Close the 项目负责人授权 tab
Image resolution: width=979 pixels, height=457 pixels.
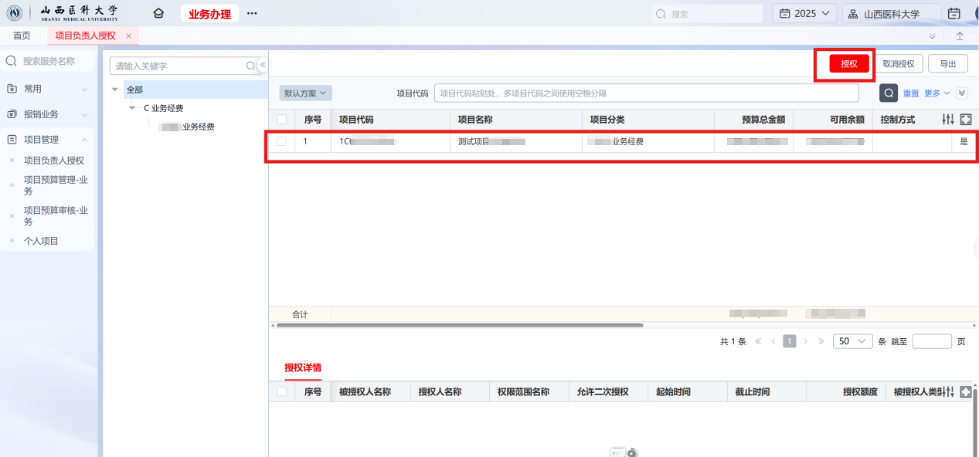tap(129, 36)
